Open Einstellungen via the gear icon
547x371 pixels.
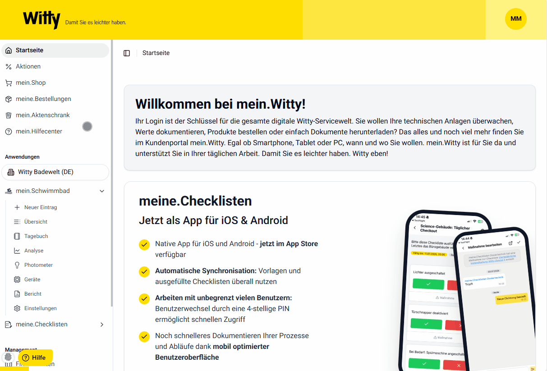(x=17, y=308)
